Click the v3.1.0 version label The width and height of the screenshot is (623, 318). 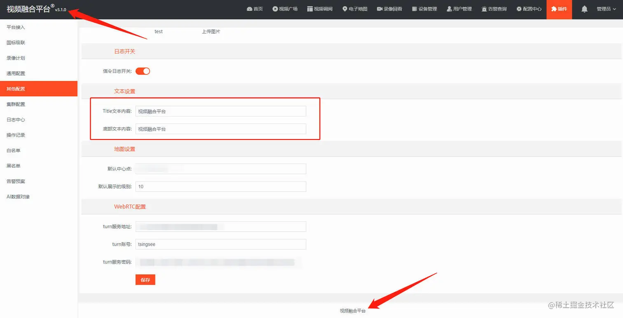[61, 10]
